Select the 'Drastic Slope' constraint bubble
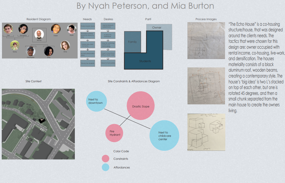This screenshot has width=285, height=183. [x=141, y=106]
